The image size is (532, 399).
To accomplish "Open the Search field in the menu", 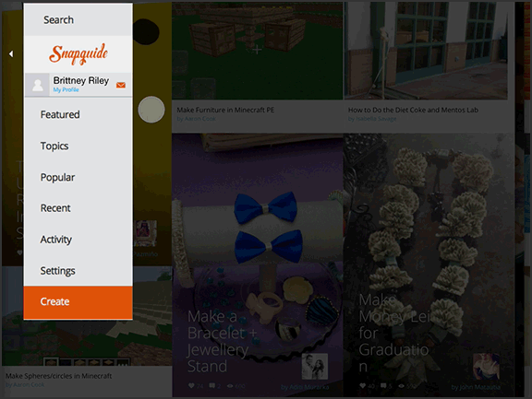I will pyautogui.click(x=78, y=19).
